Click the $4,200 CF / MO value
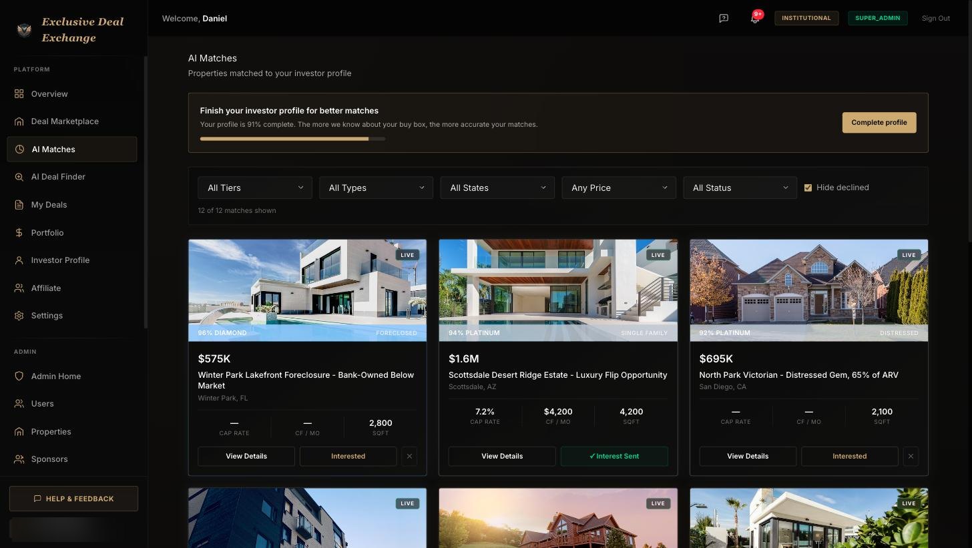972x548 pixels. [558, 412]
